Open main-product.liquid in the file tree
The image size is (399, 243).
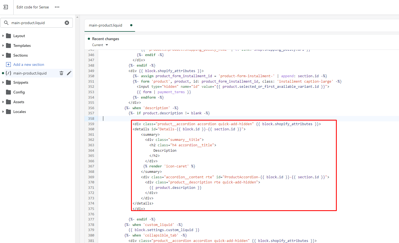click(30, 73)
